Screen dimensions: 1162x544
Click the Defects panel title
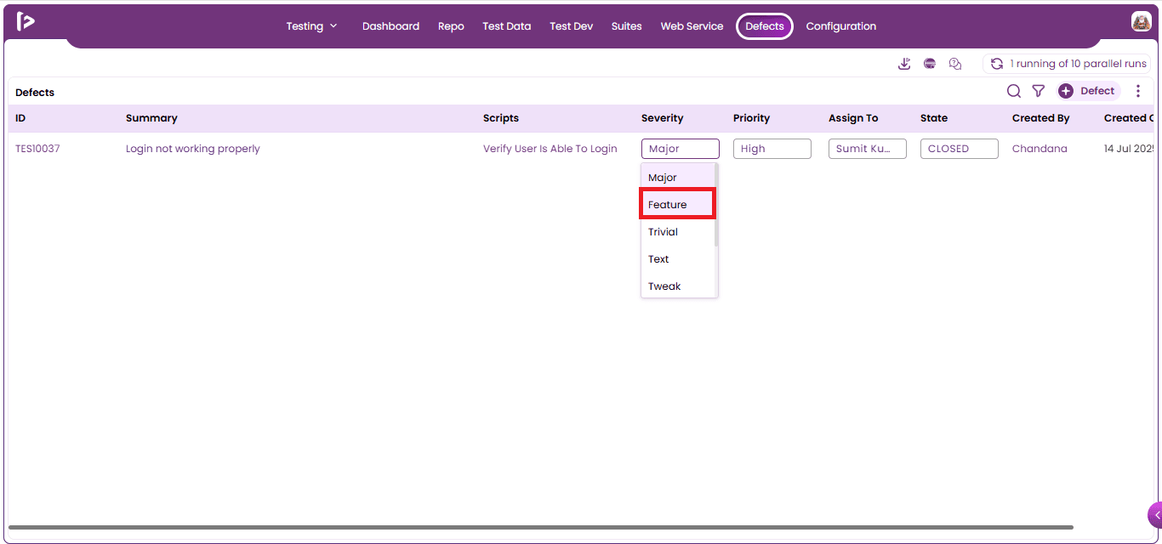(x=35, y=93)
